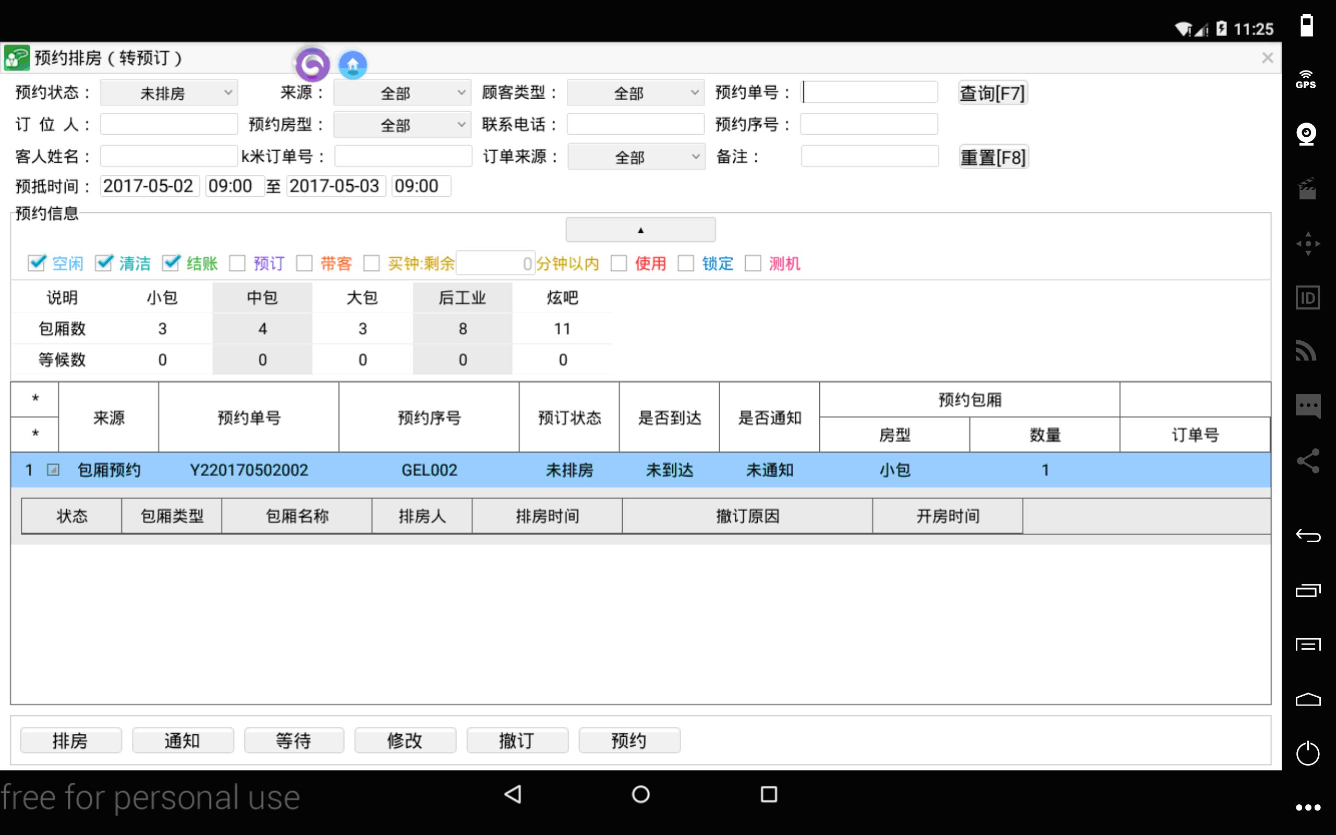This screenshot has height=835, width=1336.
Task: Uncheck the 结账 checkbox
Action: 171,263
